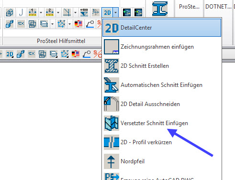Image resolution: width=235 pixels, height=180 pixels.
Task: Click the German-US flag language icon in ribbon
Action: pyautogui.click(x=78, y=24)
